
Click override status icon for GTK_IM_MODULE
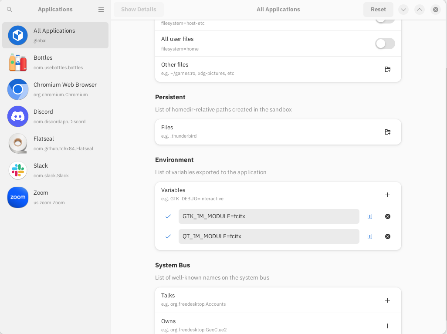pos(370,216)
